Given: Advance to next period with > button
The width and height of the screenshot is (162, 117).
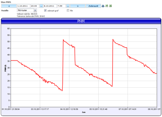Looking at the screenshot, I should click(77, 6).
